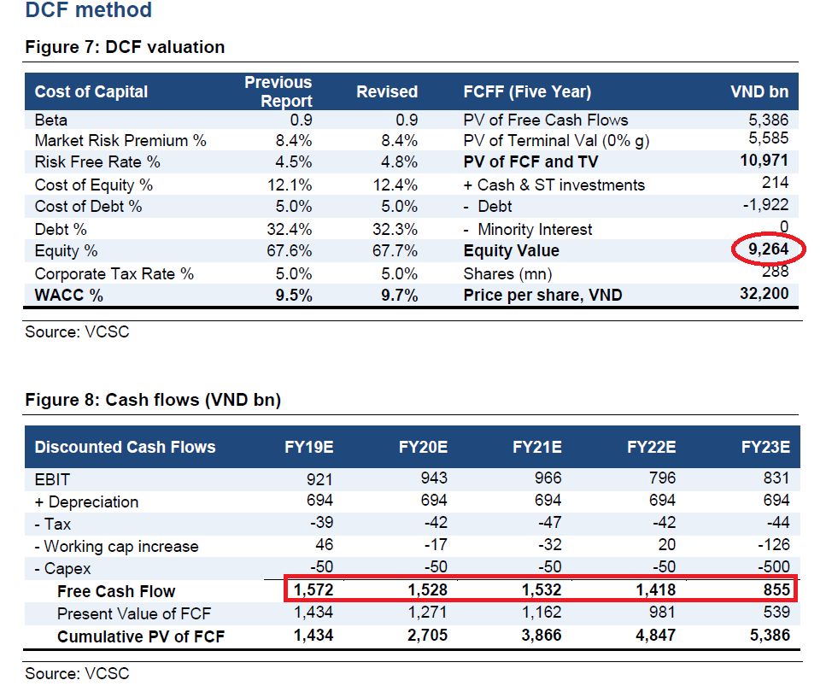Select the revised WACC value 9.7%
The image size is (826, 686).
coord(397,296)
